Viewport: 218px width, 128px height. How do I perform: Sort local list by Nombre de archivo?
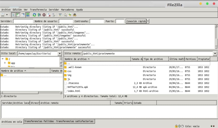click(x=25, y=71)
